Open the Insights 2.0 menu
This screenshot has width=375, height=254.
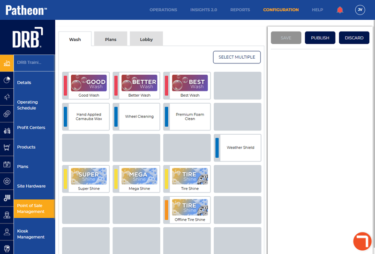tap(203, 10)
